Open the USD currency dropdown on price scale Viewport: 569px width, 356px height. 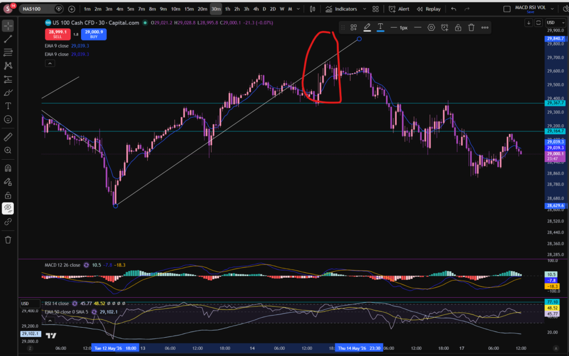click(x=556, y=22)
